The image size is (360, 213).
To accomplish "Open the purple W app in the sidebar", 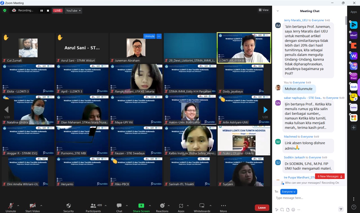I will tap(354, 56).
